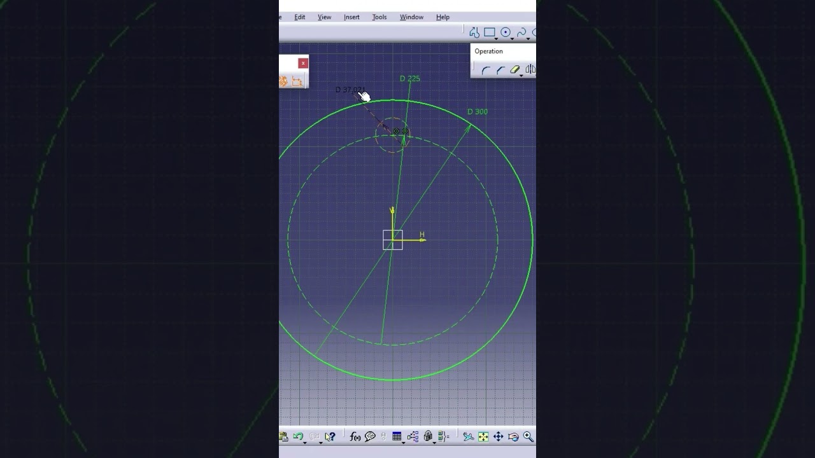
Task: Select the Rectangle sketch tool
Action: coord(490,32)
